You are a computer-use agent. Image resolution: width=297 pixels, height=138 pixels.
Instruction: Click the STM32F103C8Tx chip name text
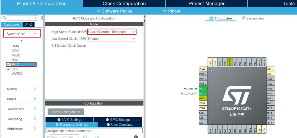[237, 109]
